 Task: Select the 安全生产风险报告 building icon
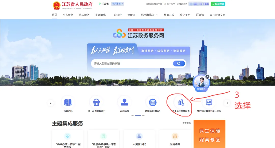(181, 102)
